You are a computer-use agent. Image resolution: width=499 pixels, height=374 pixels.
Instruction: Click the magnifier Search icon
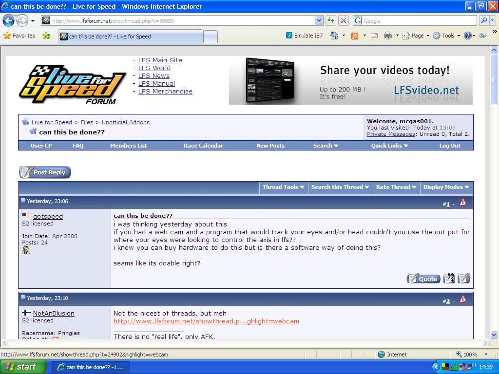484,20
